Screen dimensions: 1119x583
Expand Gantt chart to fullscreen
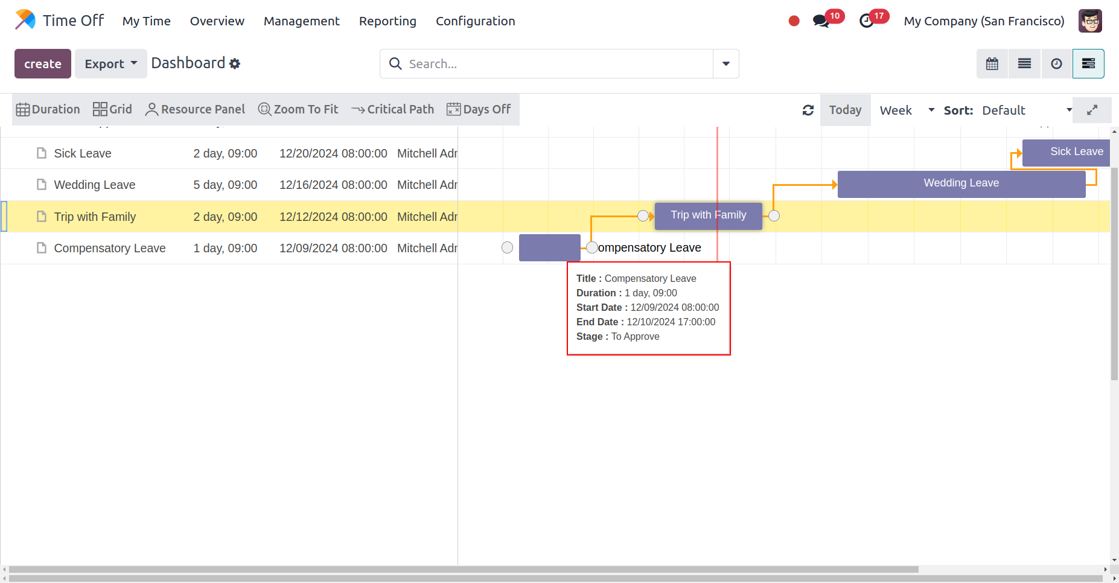coord(1092,110)
